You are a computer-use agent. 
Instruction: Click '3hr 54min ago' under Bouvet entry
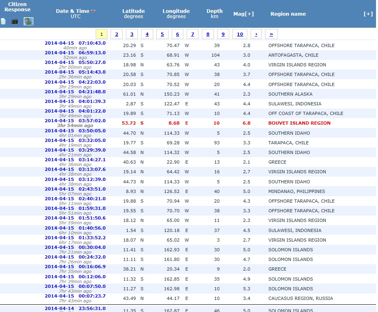point(75,125)
